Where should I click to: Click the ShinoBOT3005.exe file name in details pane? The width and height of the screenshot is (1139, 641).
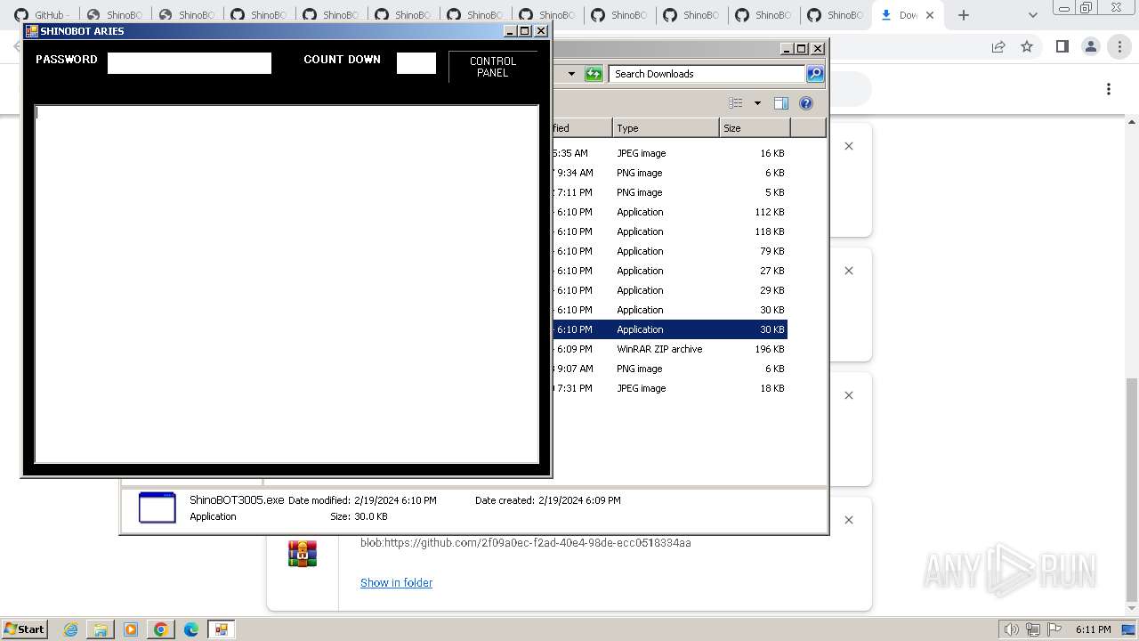click(237, 500)
